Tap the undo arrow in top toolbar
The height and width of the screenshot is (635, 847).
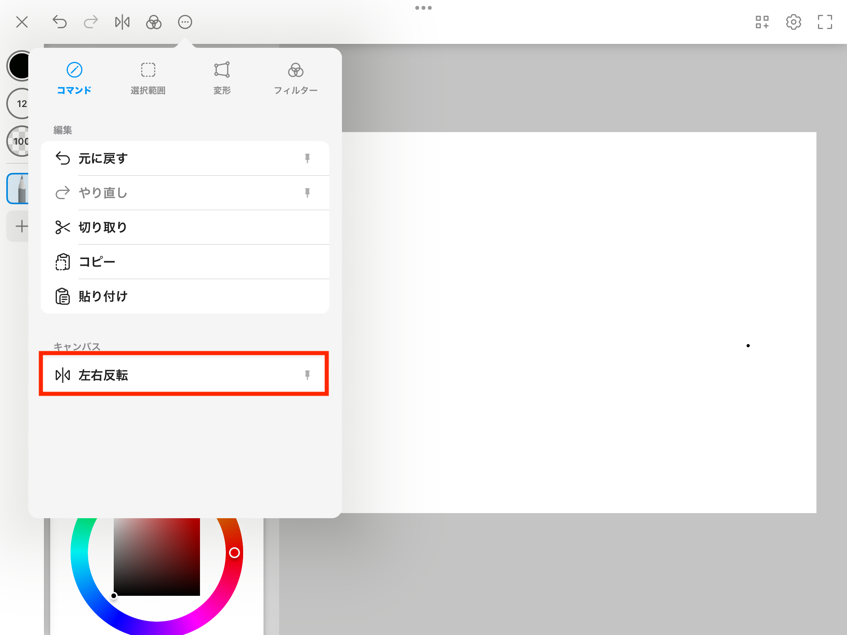coord(60,22)
